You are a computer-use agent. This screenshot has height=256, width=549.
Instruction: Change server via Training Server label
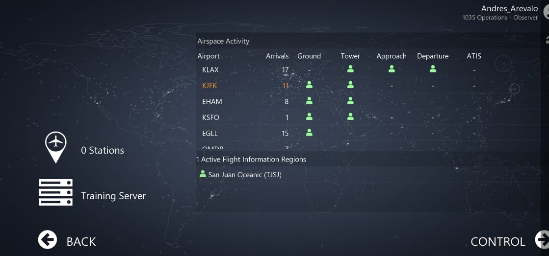113,196
